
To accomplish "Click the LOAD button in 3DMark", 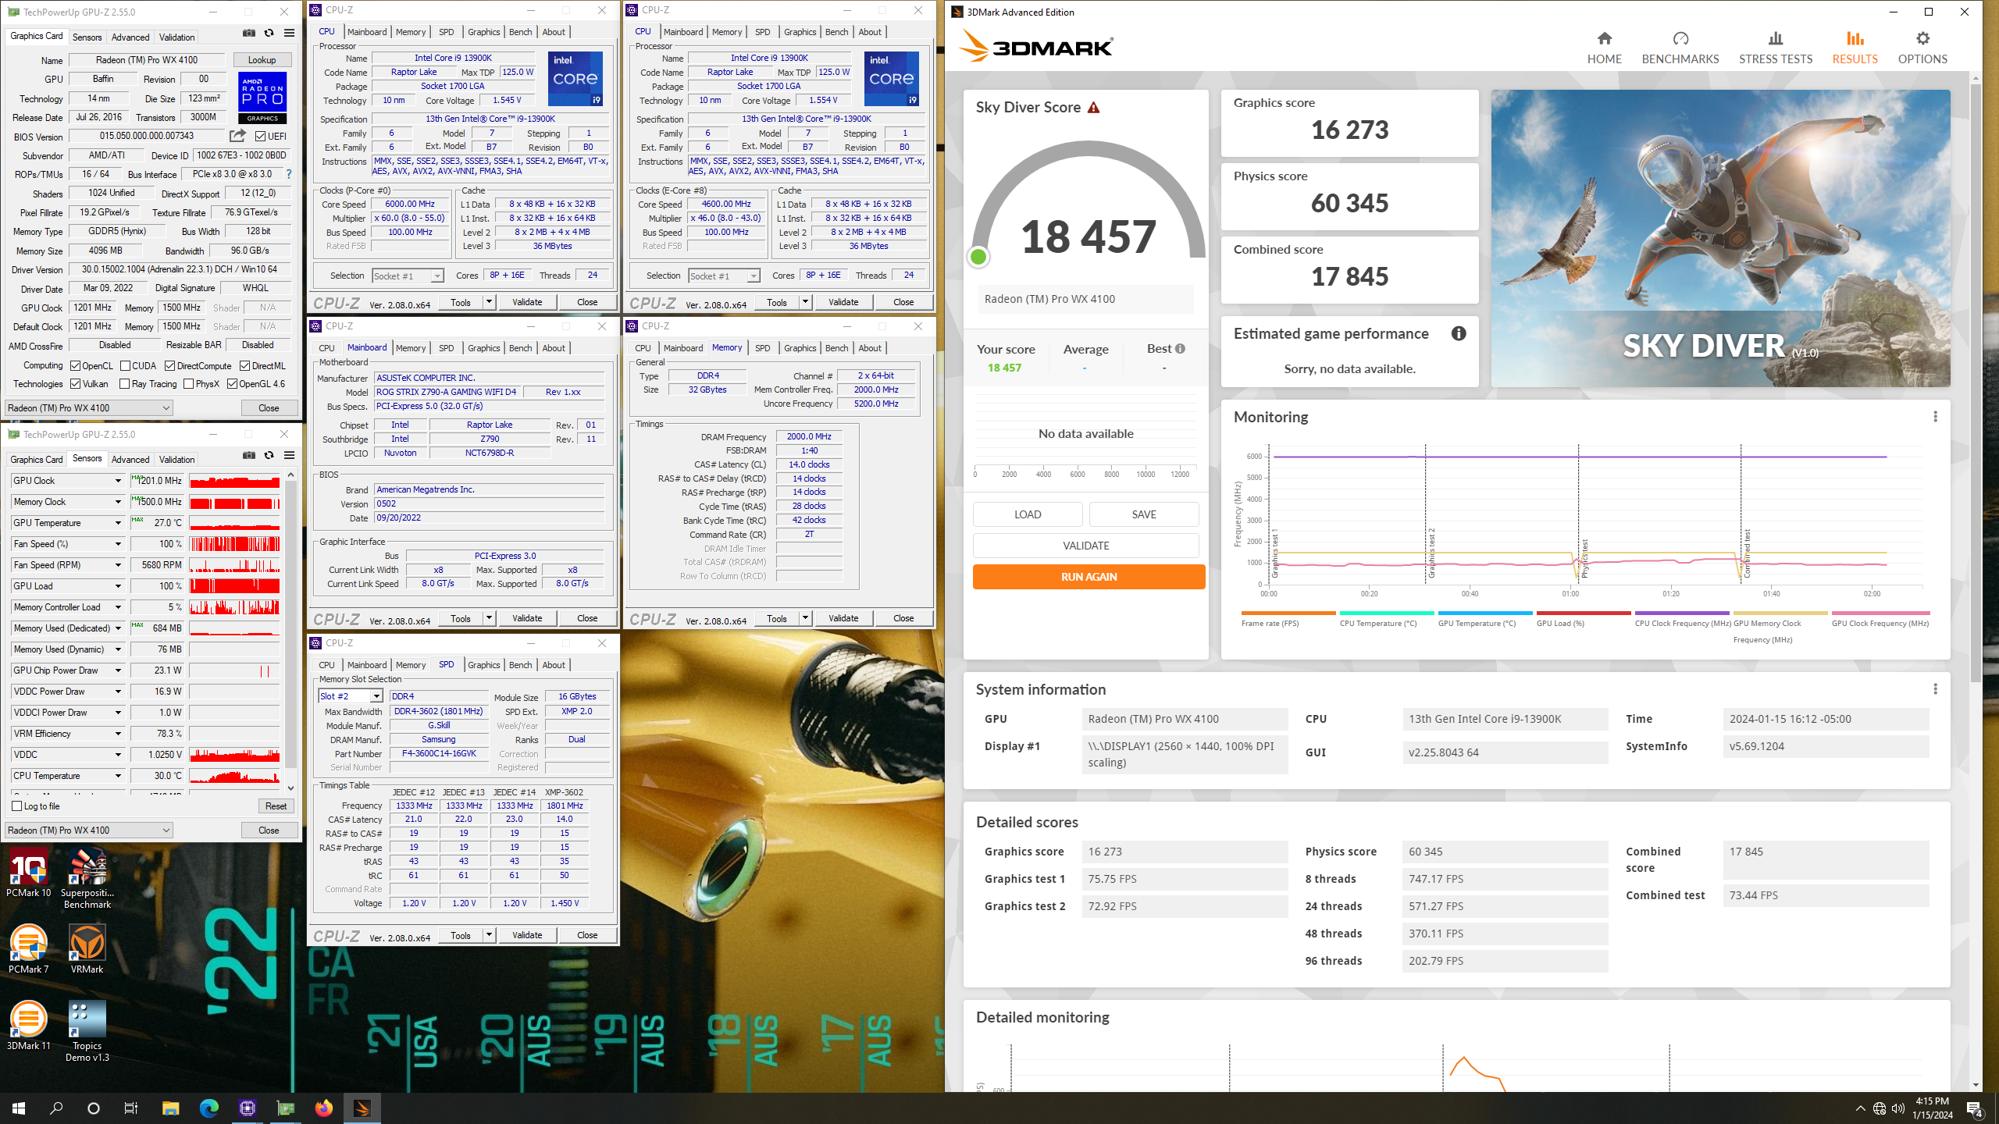I will pos(1028,514).
